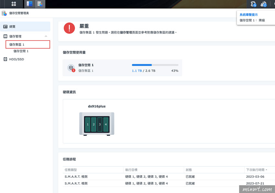Select hatched drive bay 3 in NAS diagram
Image resolution: width=275 pixels, height=193 pixels.
100,124
